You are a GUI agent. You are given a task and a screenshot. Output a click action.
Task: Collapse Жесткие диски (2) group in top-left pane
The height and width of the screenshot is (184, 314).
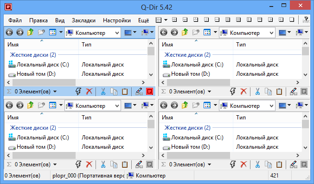click(x=33, y=55)
